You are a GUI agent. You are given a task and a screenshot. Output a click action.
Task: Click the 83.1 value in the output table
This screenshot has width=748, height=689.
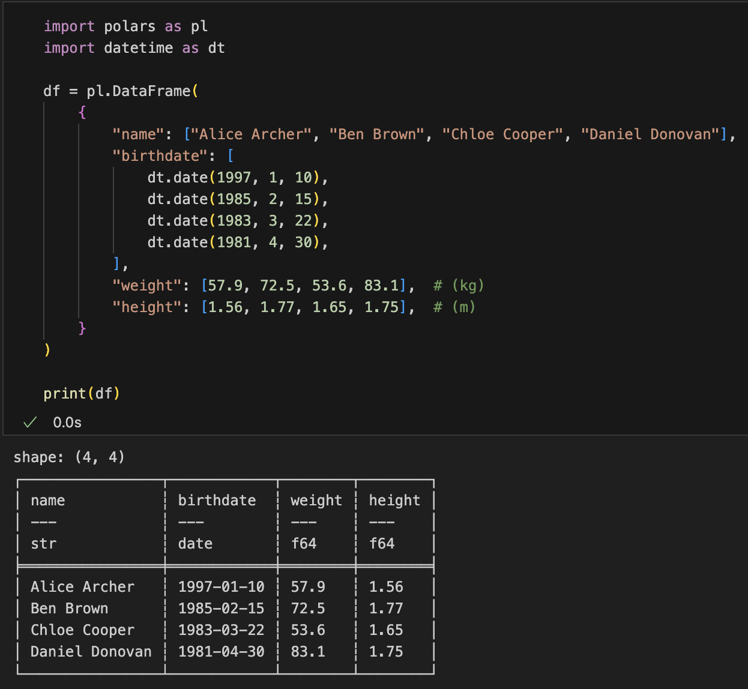(x=308, y=652)
